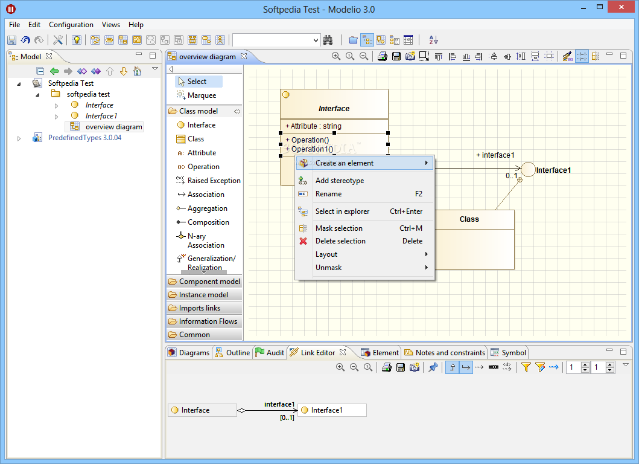Toggle the highlighted tree view button in main toolbar
Screen dimensions: 639x464
[367, 40]
